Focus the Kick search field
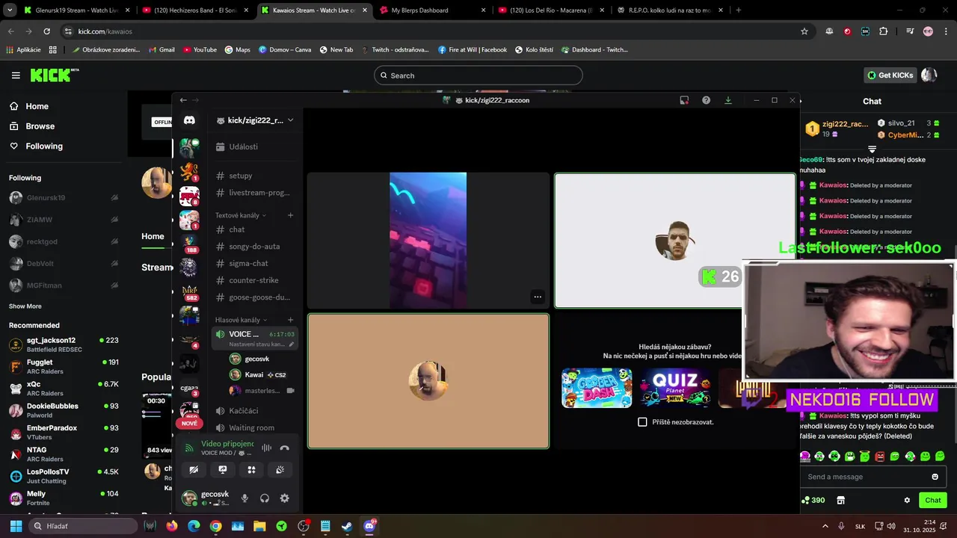Screen dimensions: 957x538 click(x=478, y=75)
